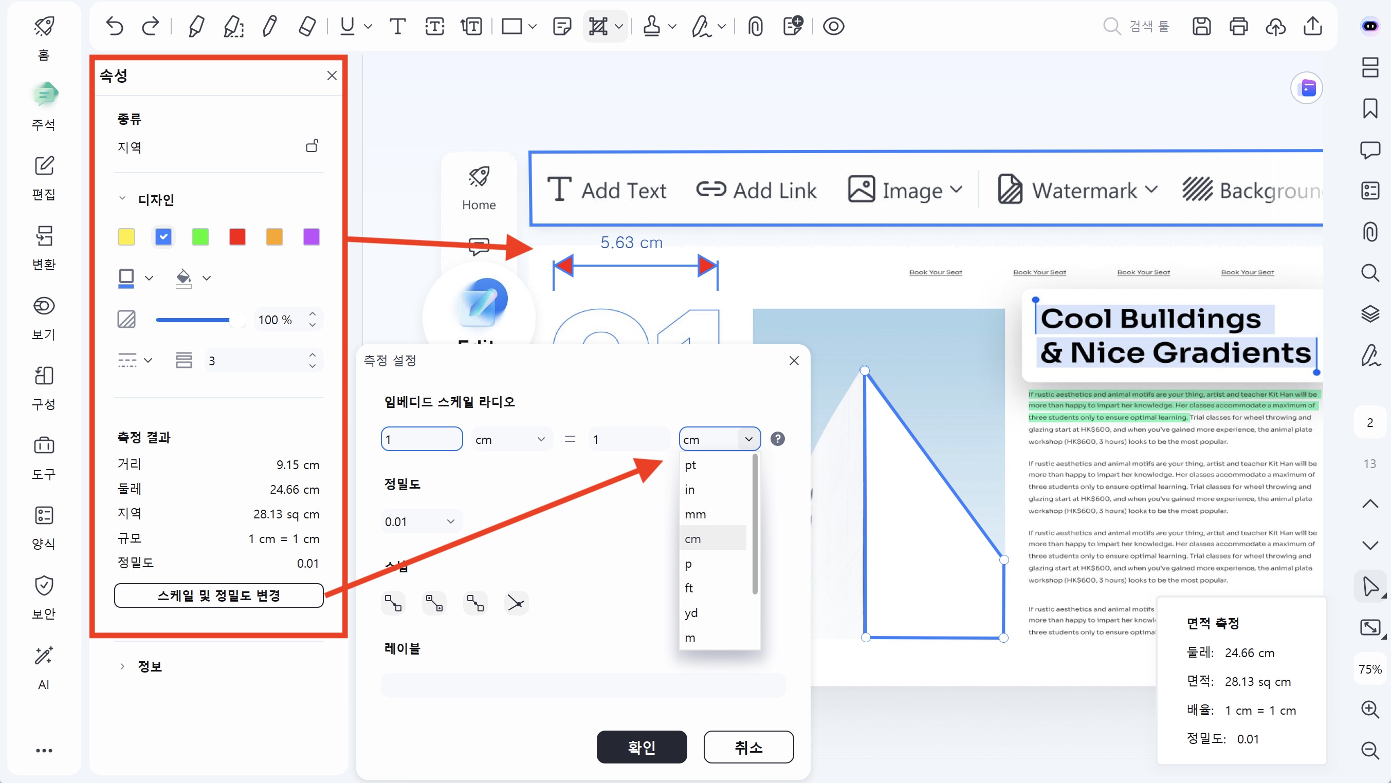Click the print icon
This screenshot has height=783, width=1391.
tap(1238, 26)
